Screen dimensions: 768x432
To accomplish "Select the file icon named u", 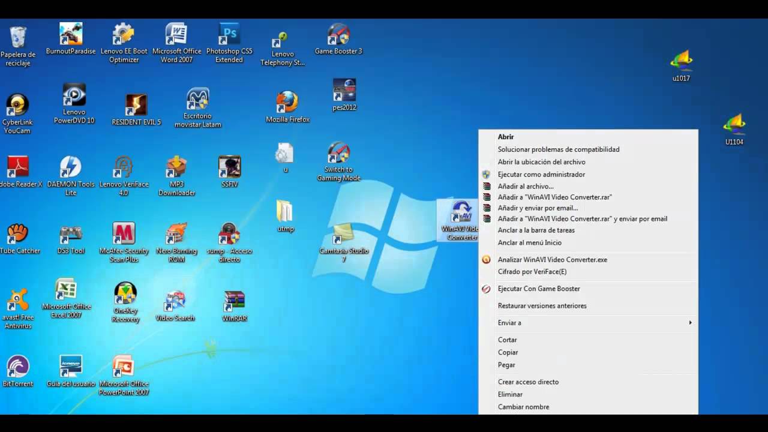I will 285,158.
